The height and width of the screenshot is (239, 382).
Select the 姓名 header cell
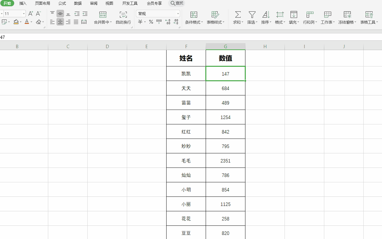point(186,58)
